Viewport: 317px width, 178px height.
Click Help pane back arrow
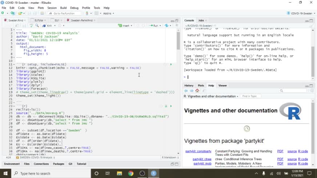(x=186, y=91)
